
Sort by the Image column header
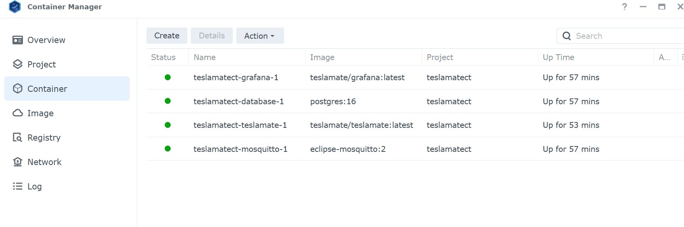tap(363, 57)
